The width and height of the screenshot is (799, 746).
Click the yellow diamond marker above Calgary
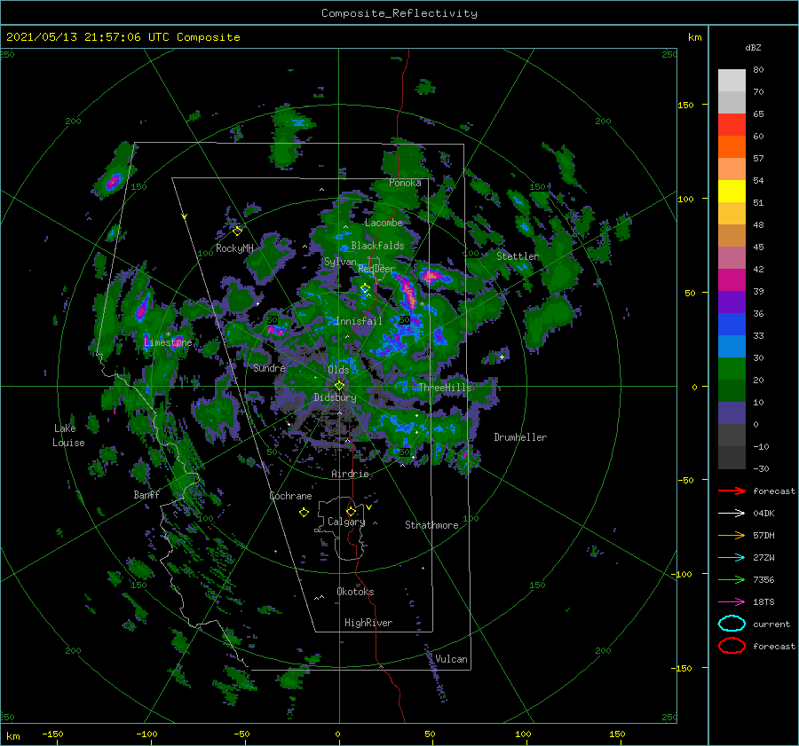coord(351,511)
